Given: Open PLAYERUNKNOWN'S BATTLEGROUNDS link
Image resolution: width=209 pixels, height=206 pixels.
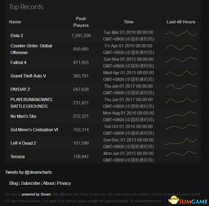Looking at the screenshot, I should [x=31, y=103].
